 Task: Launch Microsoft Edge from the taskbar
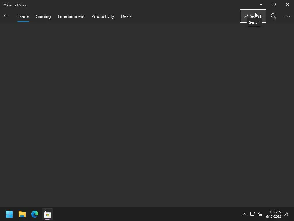[35, 214]
